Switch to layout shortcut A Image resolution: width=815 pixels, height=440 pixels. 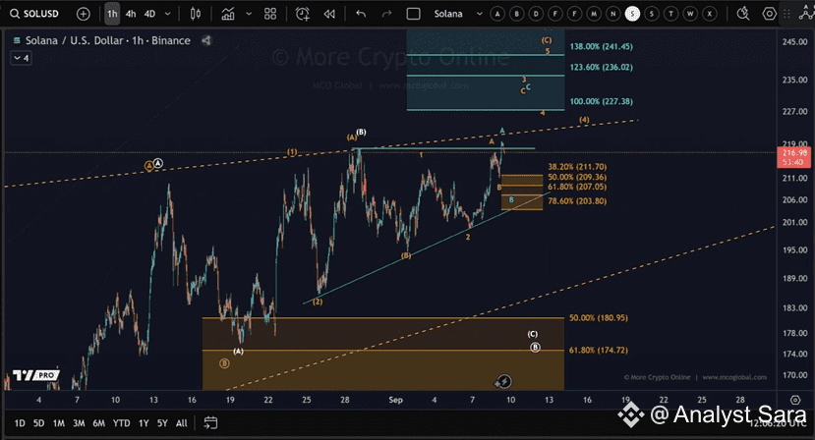tap(497, 14)
